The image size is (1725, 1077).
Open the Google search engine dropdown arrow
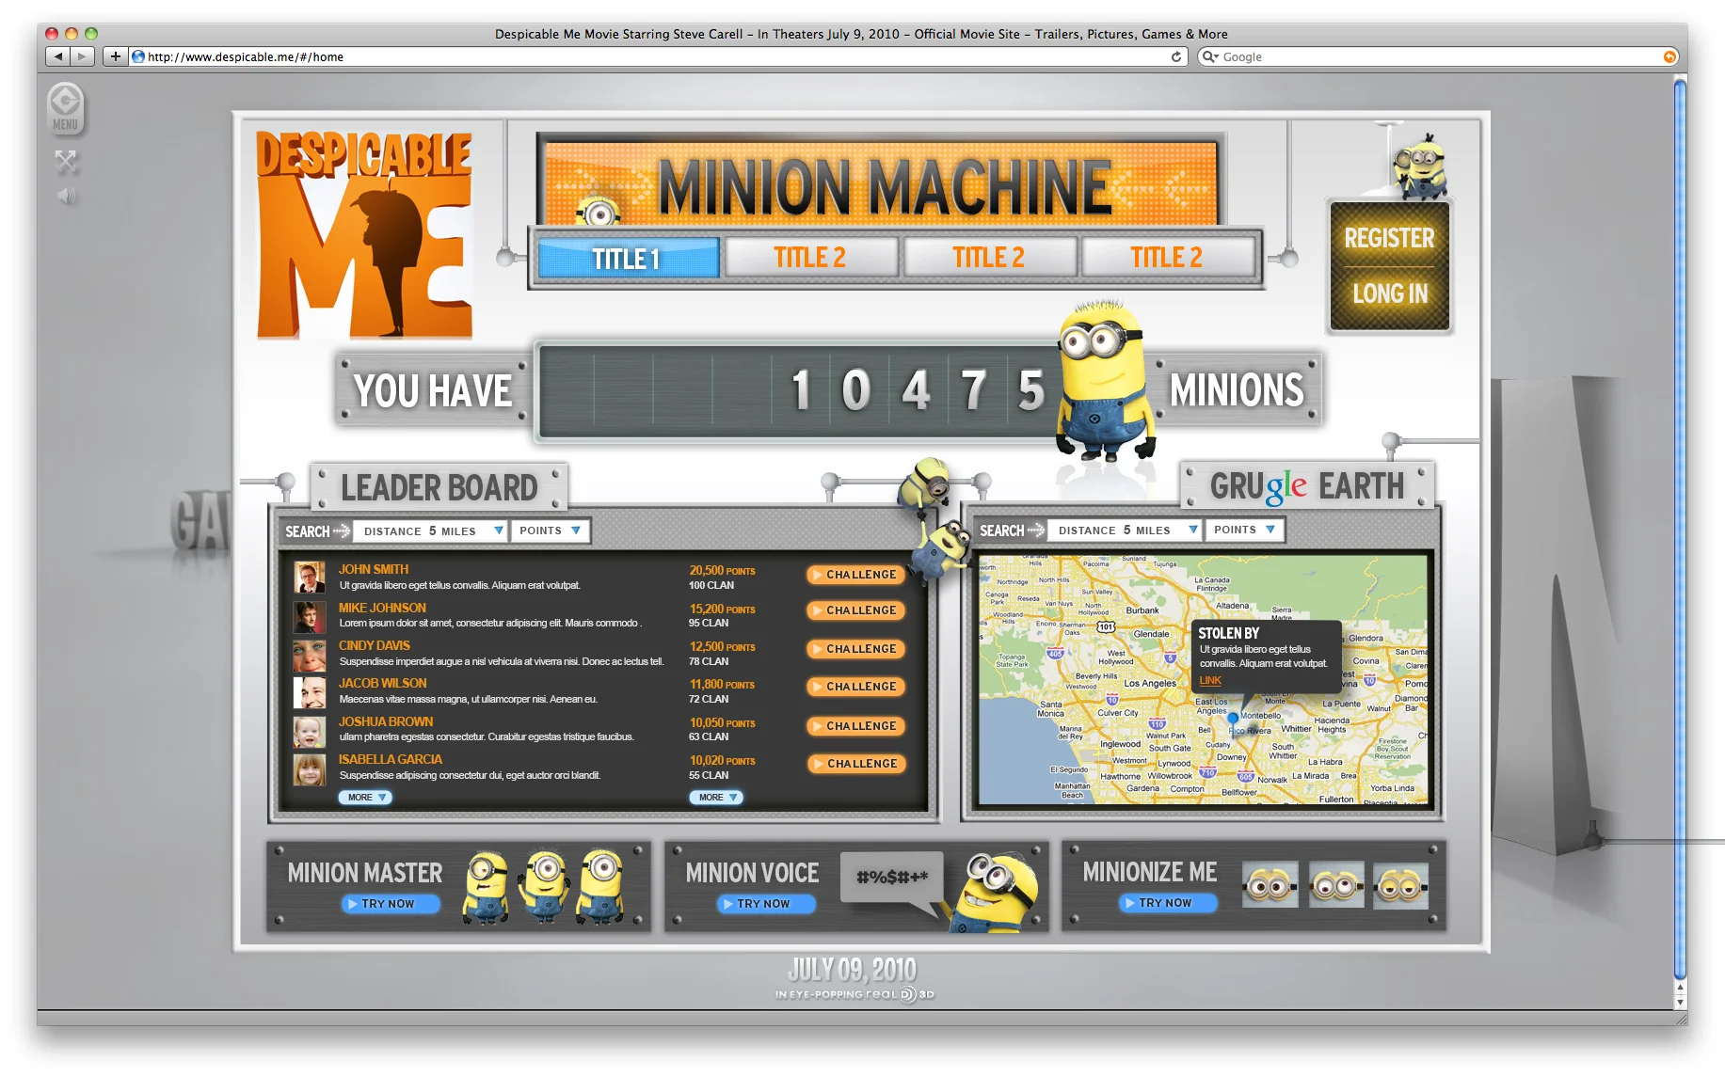[1211, 56]
